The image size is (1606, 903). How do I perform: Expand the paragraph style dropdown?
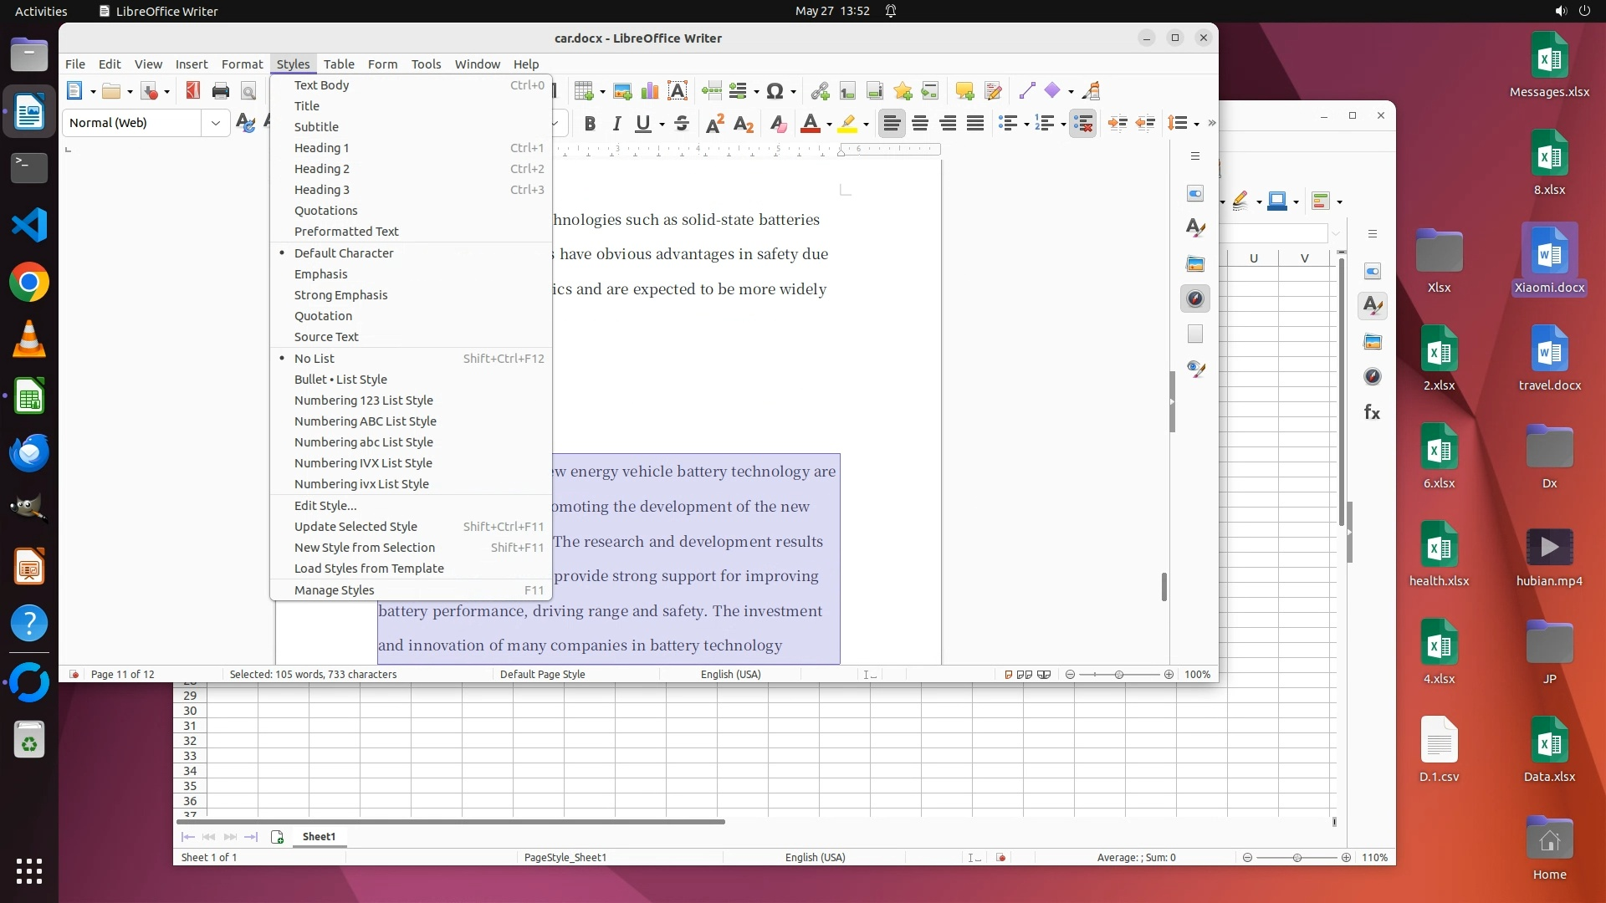pos(216,123)
